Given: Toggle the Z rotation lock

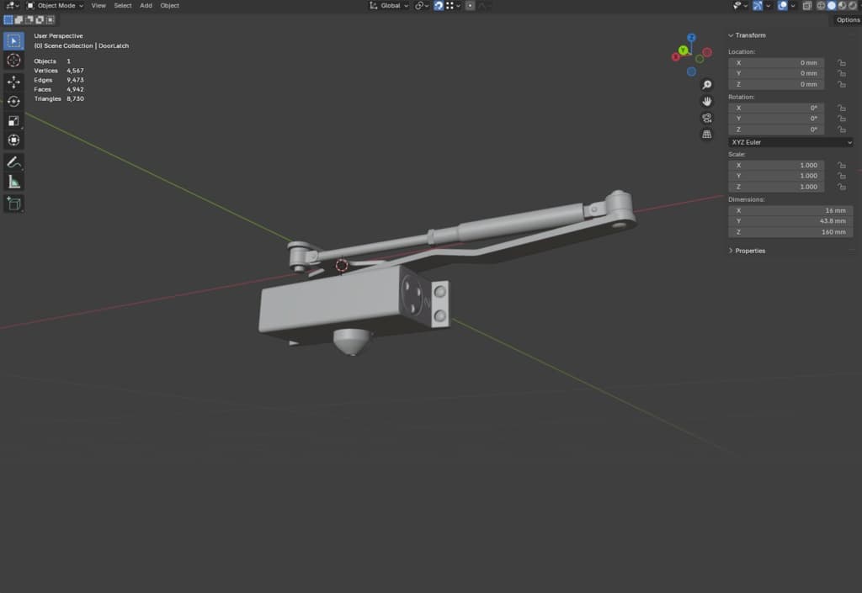Looking at the screenshot, I should click(x=840, y=130).
